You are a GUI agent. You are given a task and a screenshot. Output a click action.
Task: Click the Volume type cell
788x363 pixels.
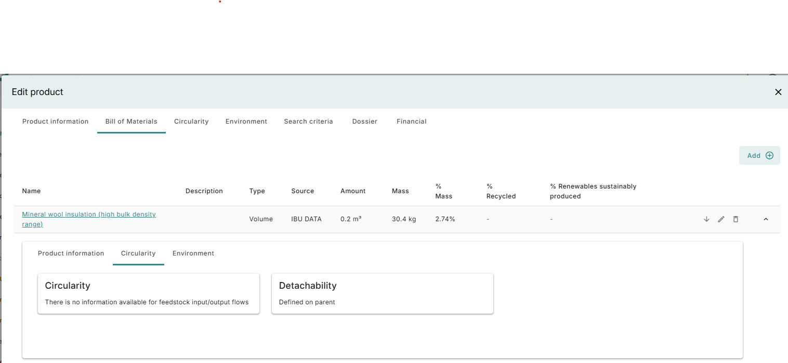pyautogui.click(x=261, y=219)
